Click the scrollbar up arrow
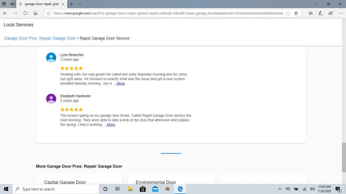The image size is (346, 194). point(344,21)
